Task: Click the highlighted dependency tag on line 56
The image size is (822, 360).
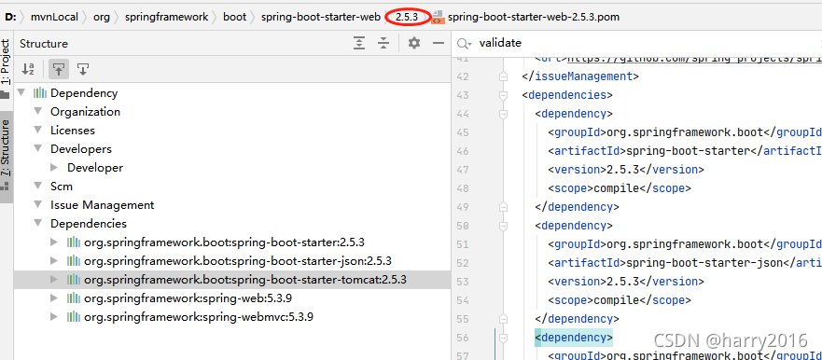Action: 574,338
